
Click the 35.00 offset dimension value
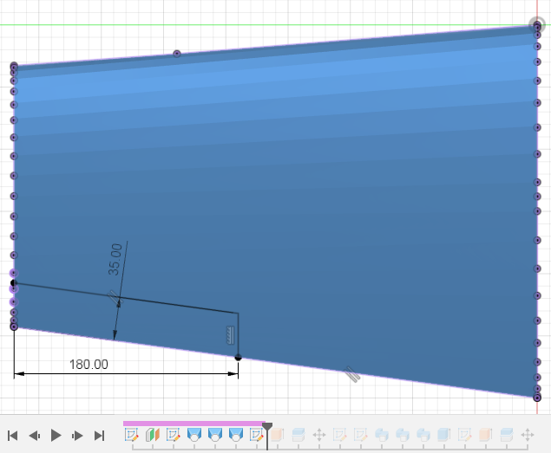tap(115, 260)
